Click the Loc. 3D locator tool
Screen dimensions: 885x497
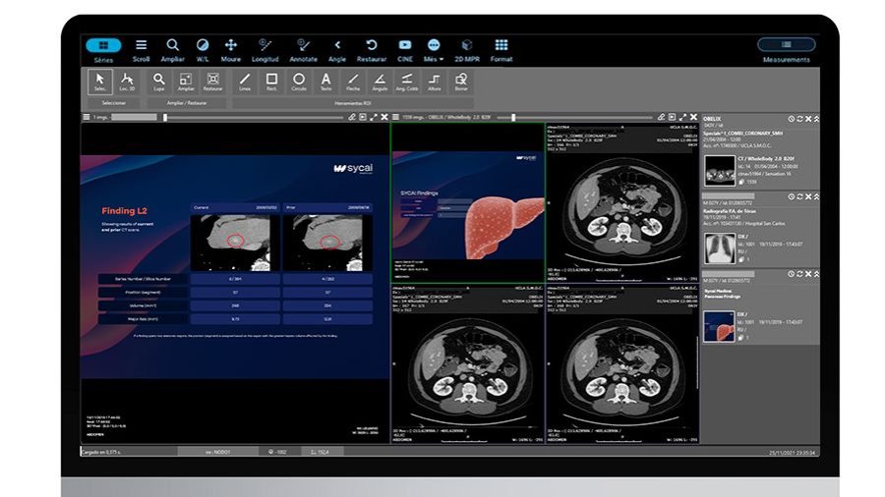(x=127, y=82)
